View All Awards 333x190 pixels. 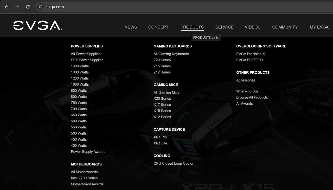pyautogui.click(x=245, y=104)
